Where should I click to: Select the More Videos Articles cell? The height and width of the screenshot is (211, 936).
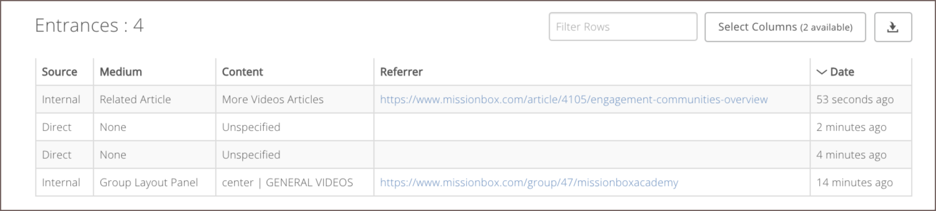(x=295, y=99)
